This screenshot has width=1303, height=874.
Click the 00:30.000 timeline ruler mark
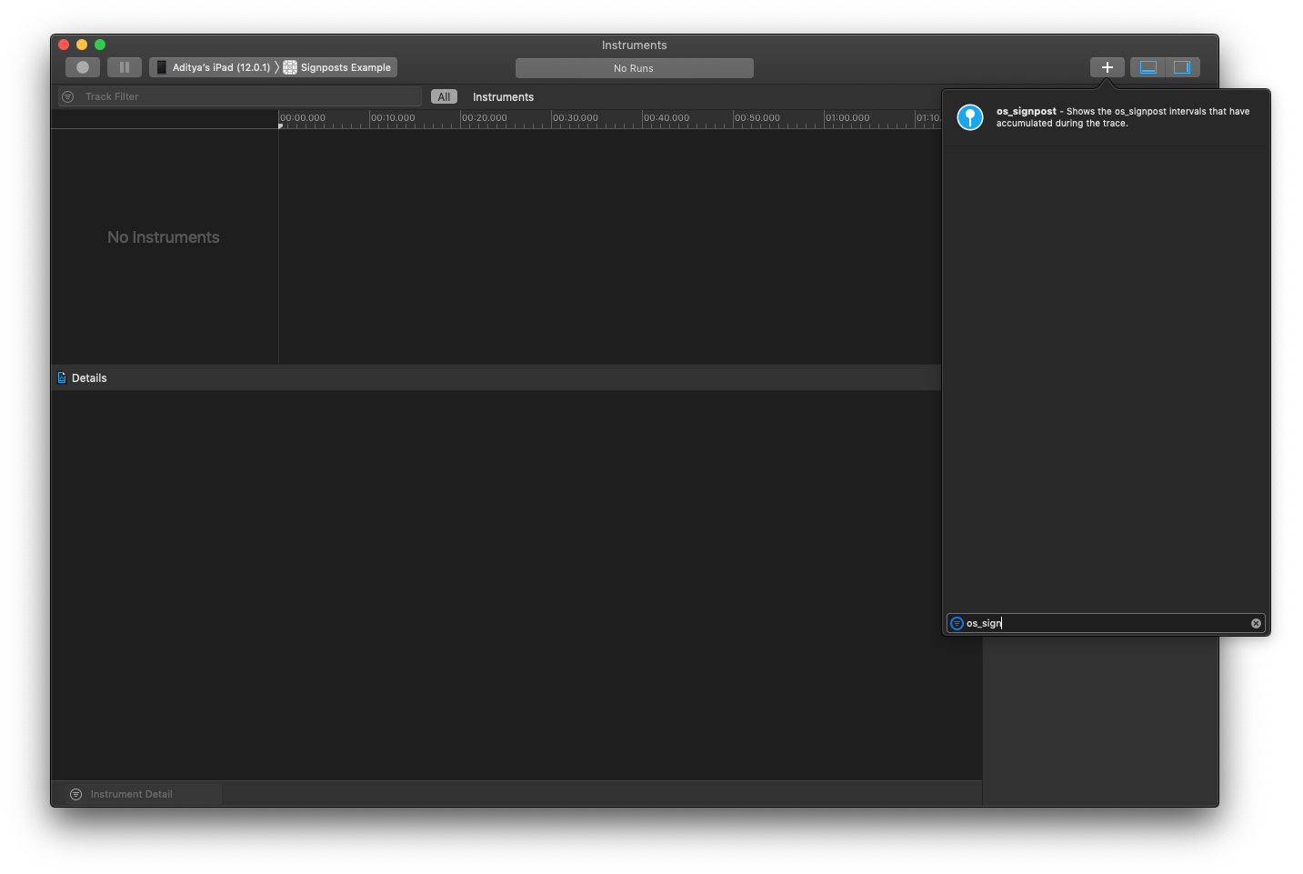[574, 117]
